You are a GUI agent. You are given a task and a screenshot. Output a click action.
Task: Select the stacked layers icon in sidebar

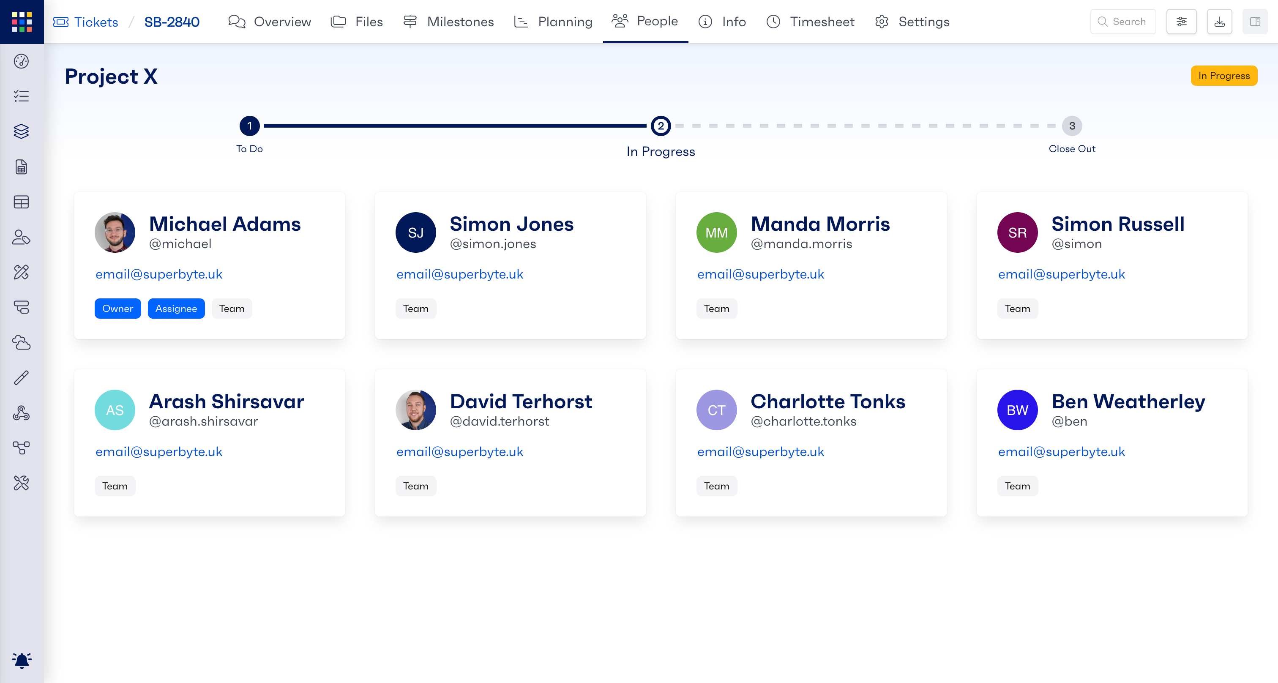pyautogui.click(x=21, y=131)
